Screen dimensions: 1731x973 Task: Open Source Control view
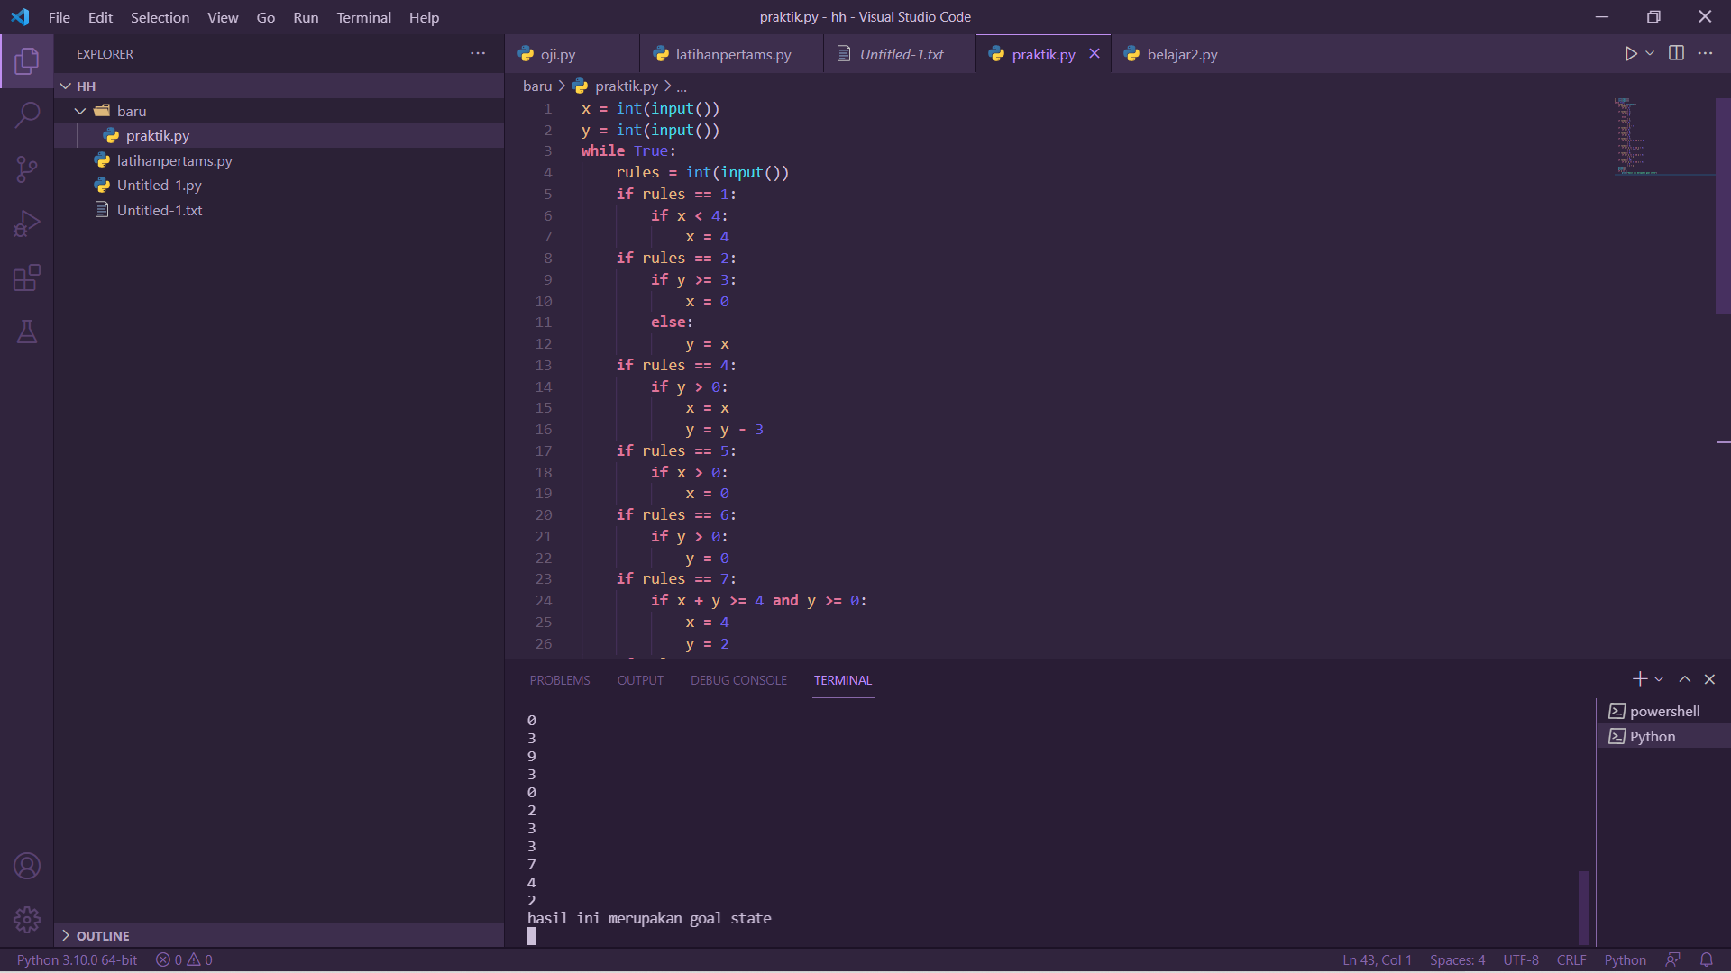tap(27, 169)
